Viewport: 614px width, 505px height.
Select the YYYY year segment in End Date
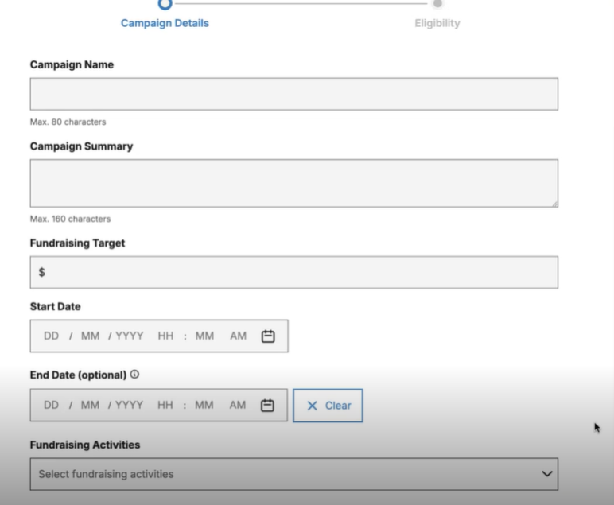[x=129, y=405]
